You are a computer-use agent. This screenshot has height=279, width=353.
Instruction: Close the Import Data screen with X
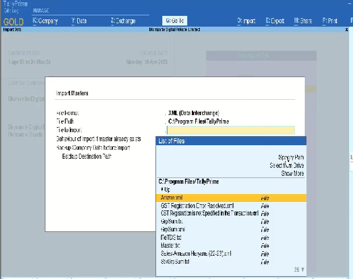pos(347,29)
